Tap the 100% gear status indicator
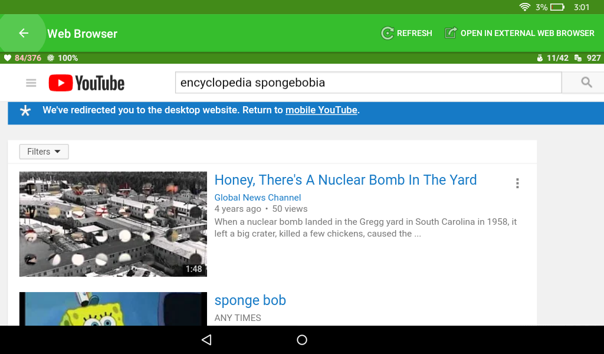 pyautogui.click(x=63, y=58)
